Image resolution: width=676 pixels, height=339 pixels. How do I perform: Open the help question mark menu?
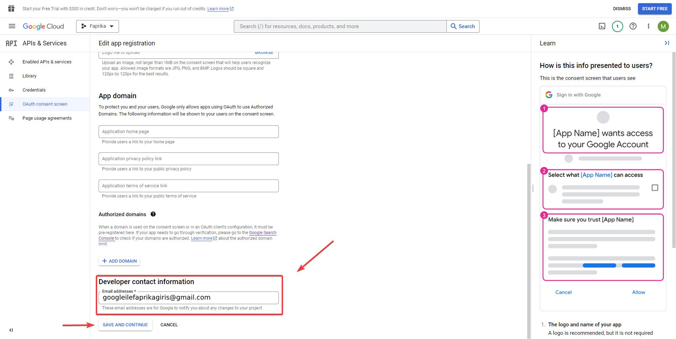click(x=633, y=26)
